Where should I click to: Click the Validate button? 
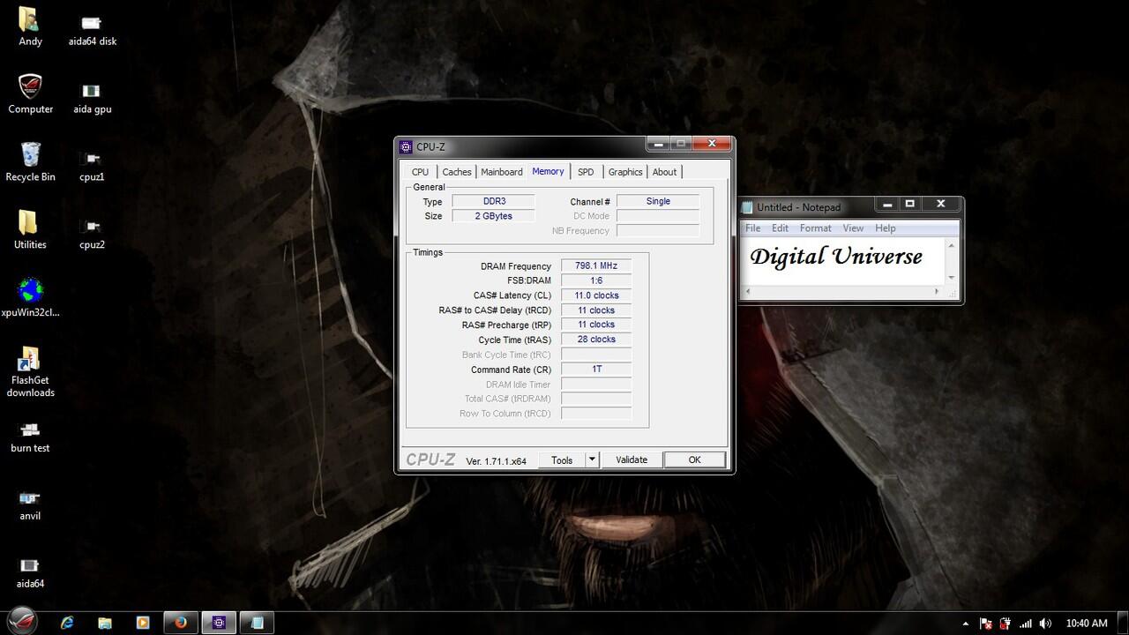pos(632,459)
